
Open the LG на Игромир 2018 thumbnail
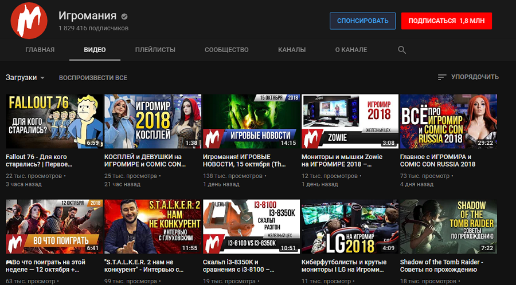350,227
